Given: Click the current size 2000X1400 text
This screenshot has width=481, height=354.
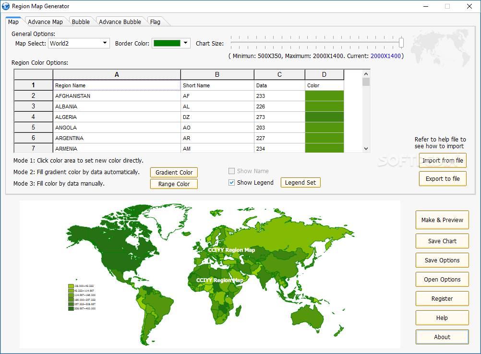Looking at the screenshot, I should pyautogui.click(x=385, y=56).
